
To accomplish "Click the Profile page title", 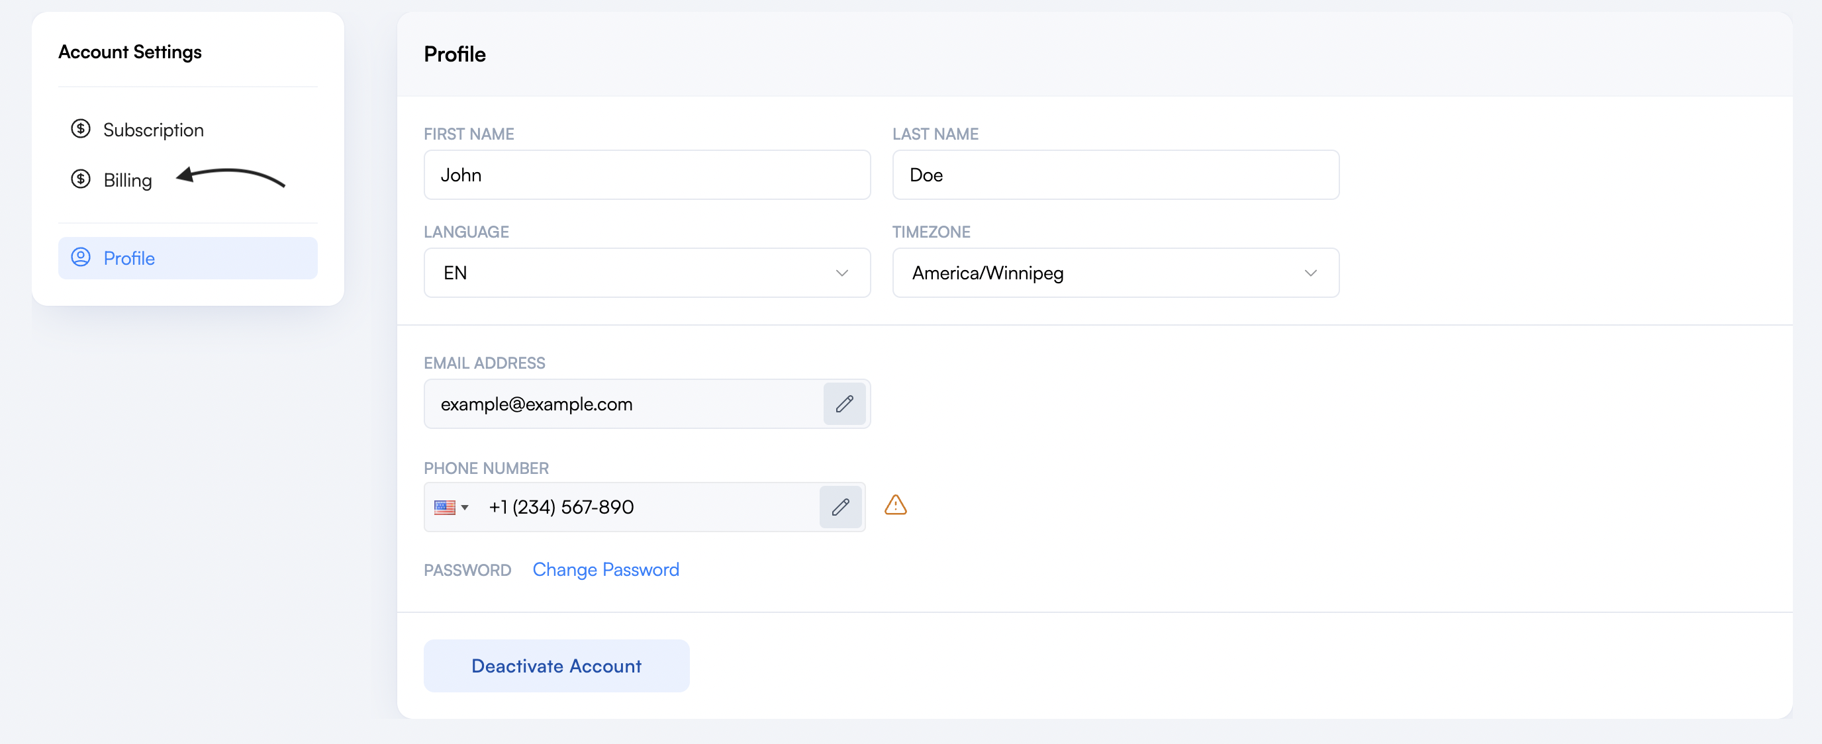I will pyautogui.click(x=454, y=54).
